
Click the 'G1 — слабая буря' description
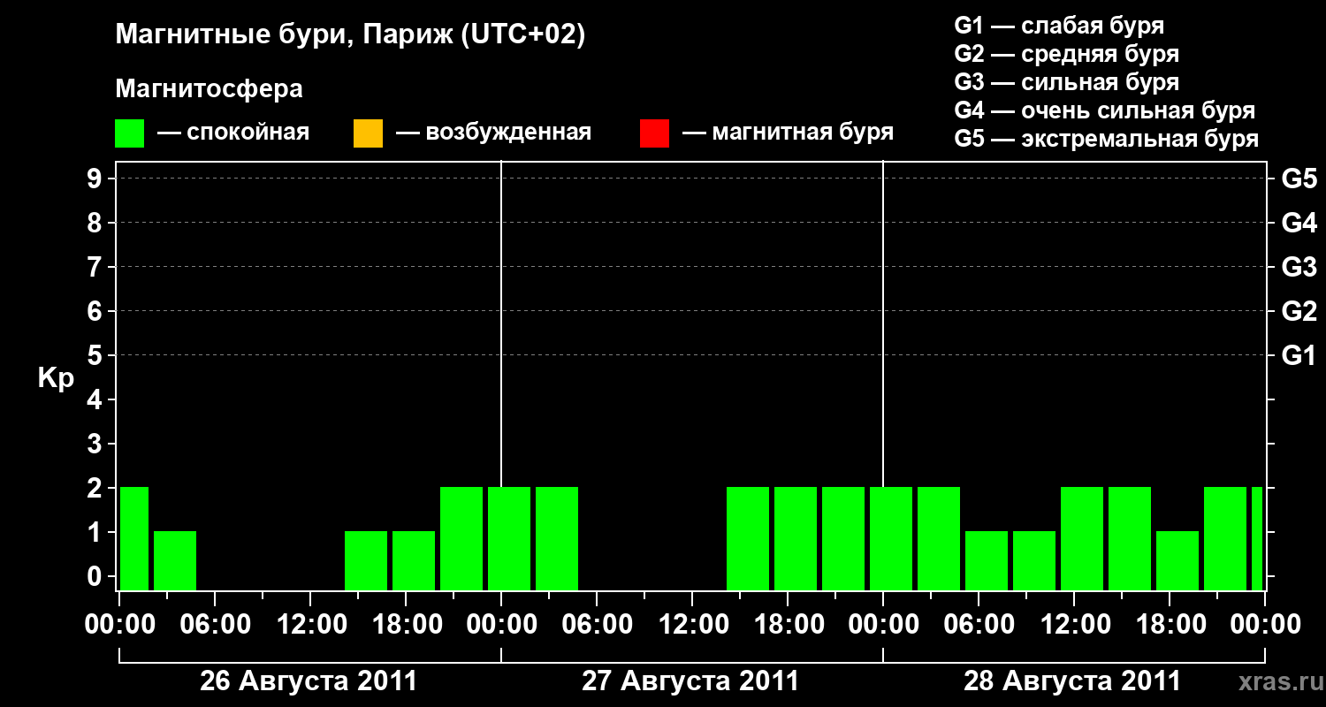tap(1059, 26)
